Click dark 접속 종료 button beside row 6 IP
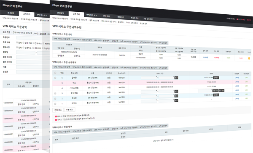The image size is (253, 153). [x=216, y=77]
